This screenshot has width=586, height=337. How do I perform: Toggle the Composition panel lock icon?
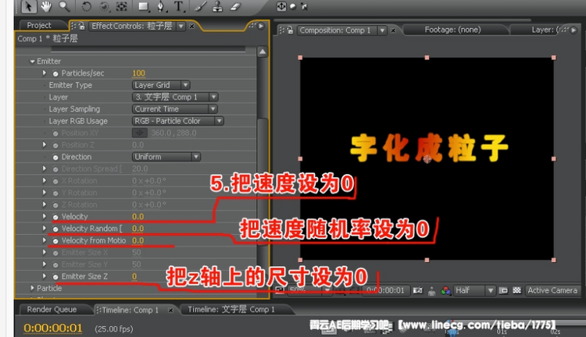290,30
